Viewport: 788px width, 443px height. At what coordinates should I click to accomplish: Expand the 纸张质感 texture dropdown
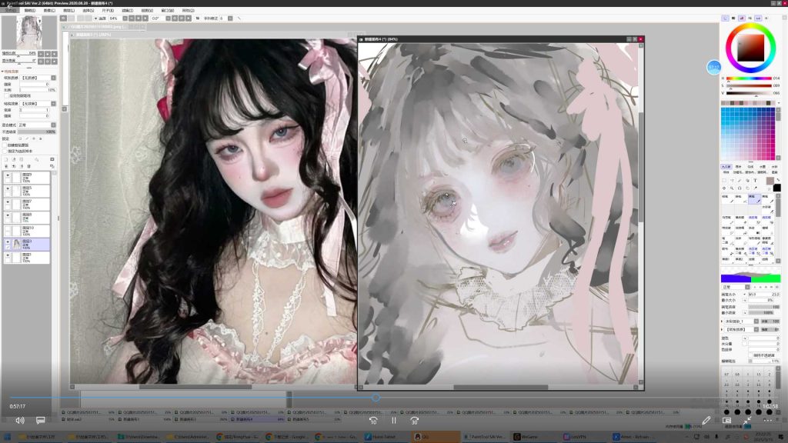point(38,78)
